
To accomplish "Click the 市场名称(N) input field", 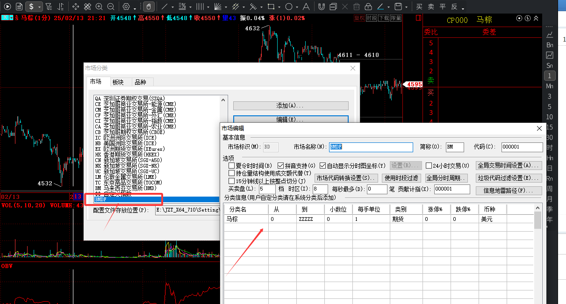I will 371,147.
